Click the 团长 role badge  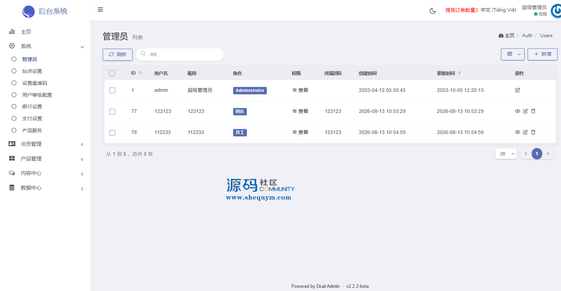click(x=240, y=111)
